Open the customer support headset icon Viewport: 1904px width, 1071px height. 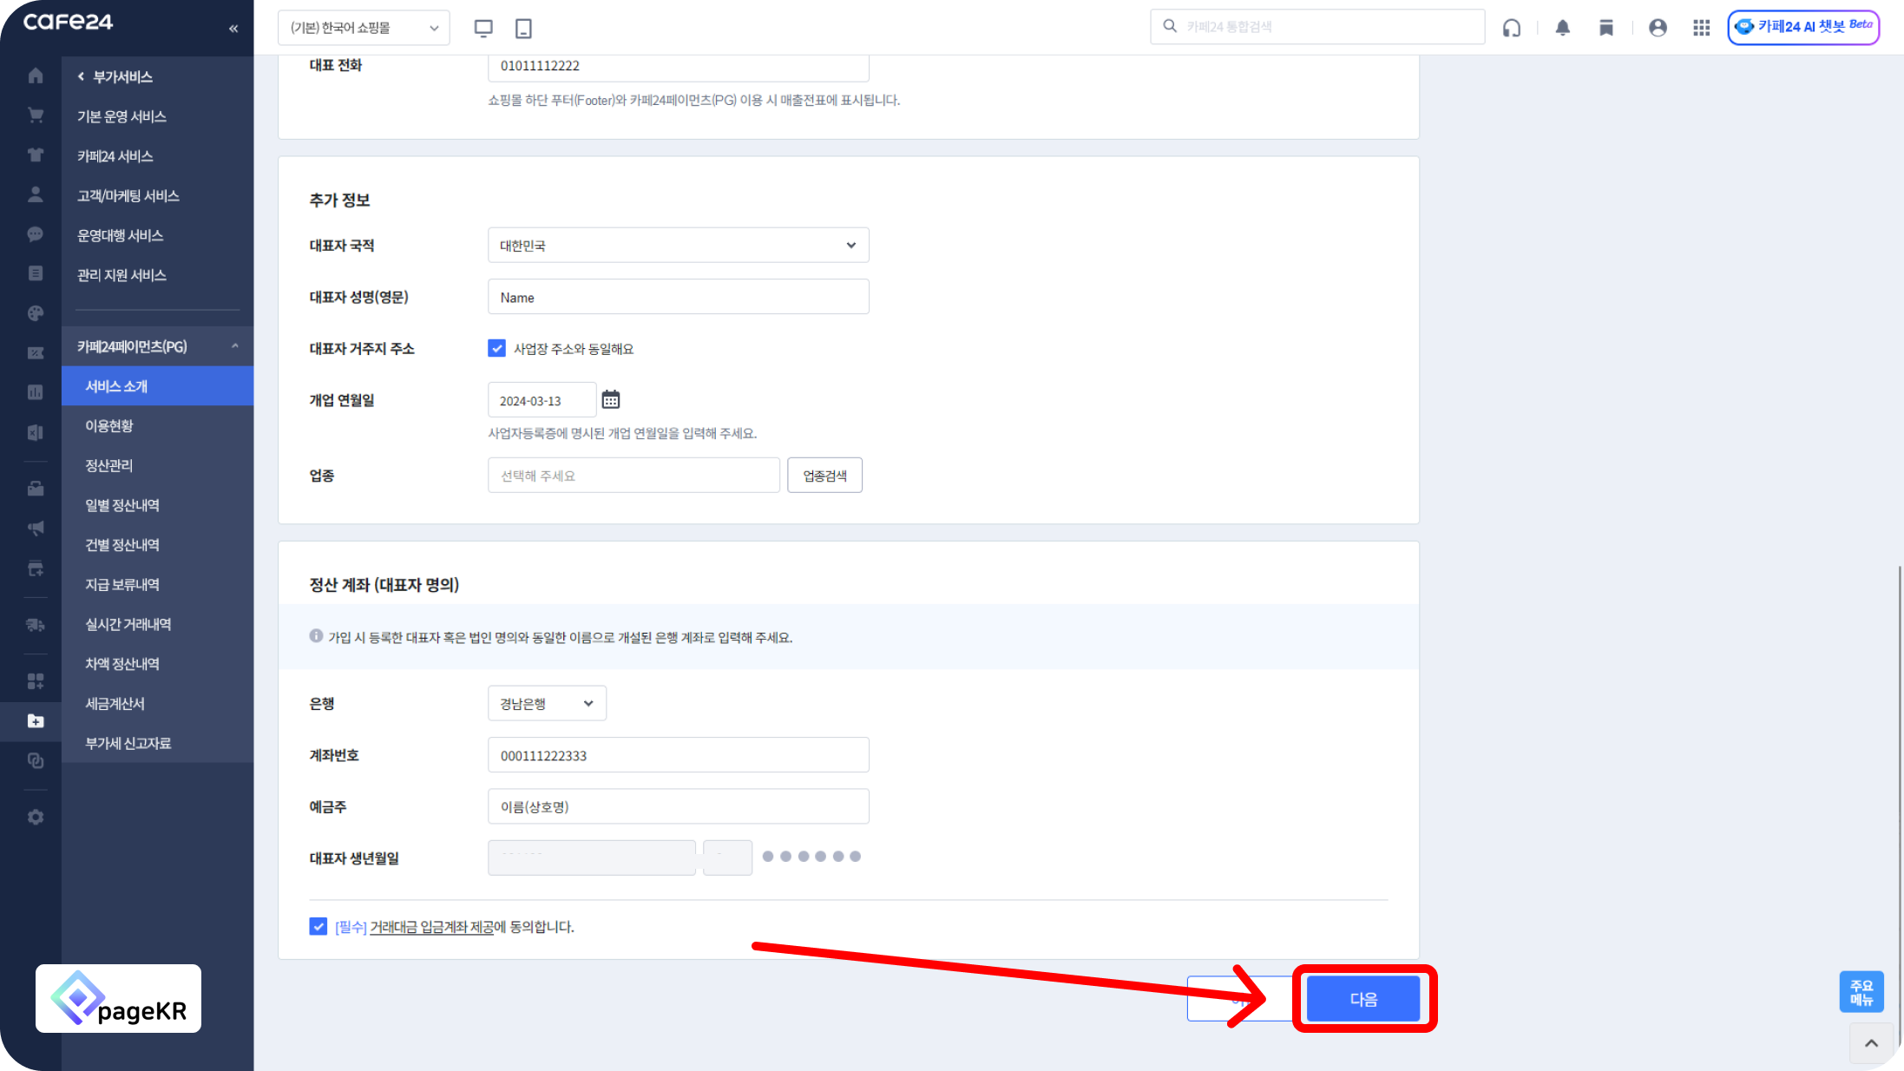pos(1512,28)
